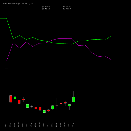Click the green candle on 15 Apr

point(28,106)
